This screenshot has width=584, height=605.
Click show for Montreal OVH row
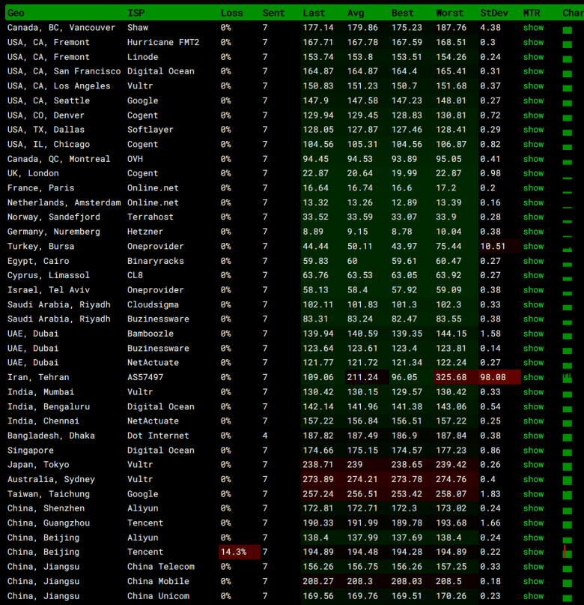point(533,159)
